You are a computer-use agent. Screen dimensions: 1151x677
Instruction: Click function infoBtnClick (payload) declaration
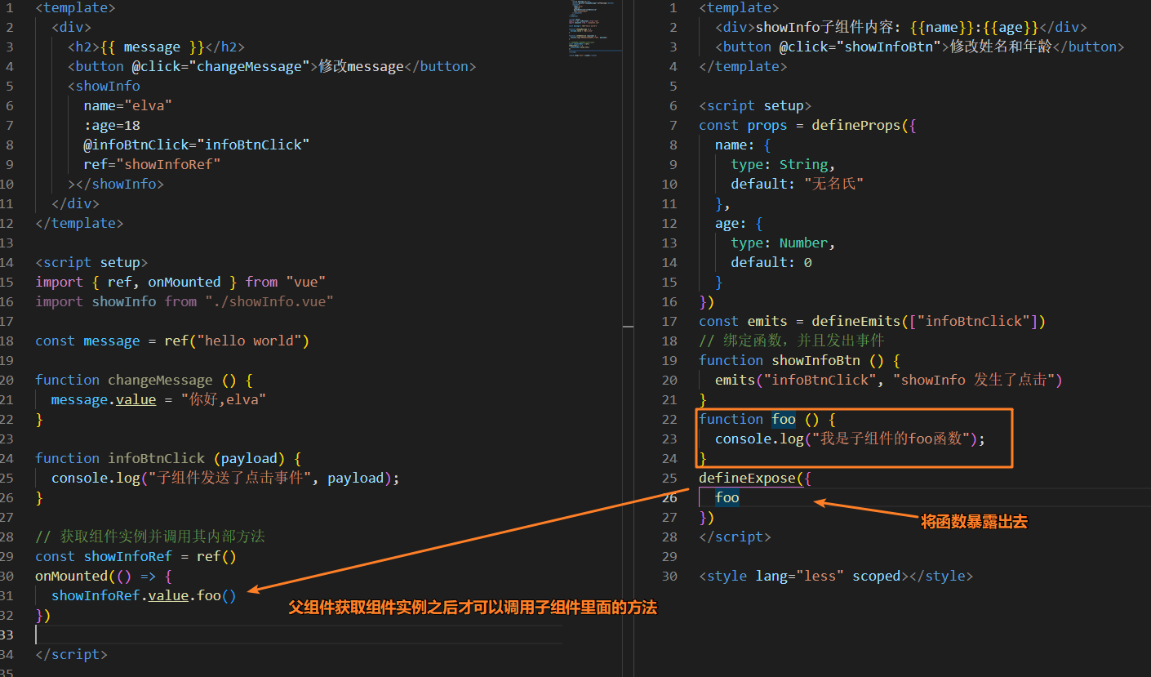[168, 458]
